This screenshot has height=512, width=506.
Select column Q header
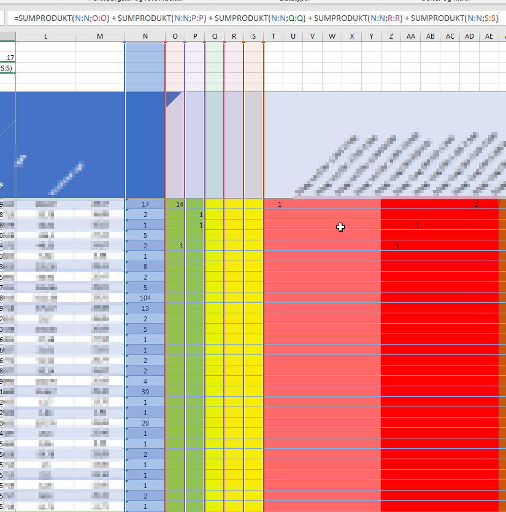(215, 37)
